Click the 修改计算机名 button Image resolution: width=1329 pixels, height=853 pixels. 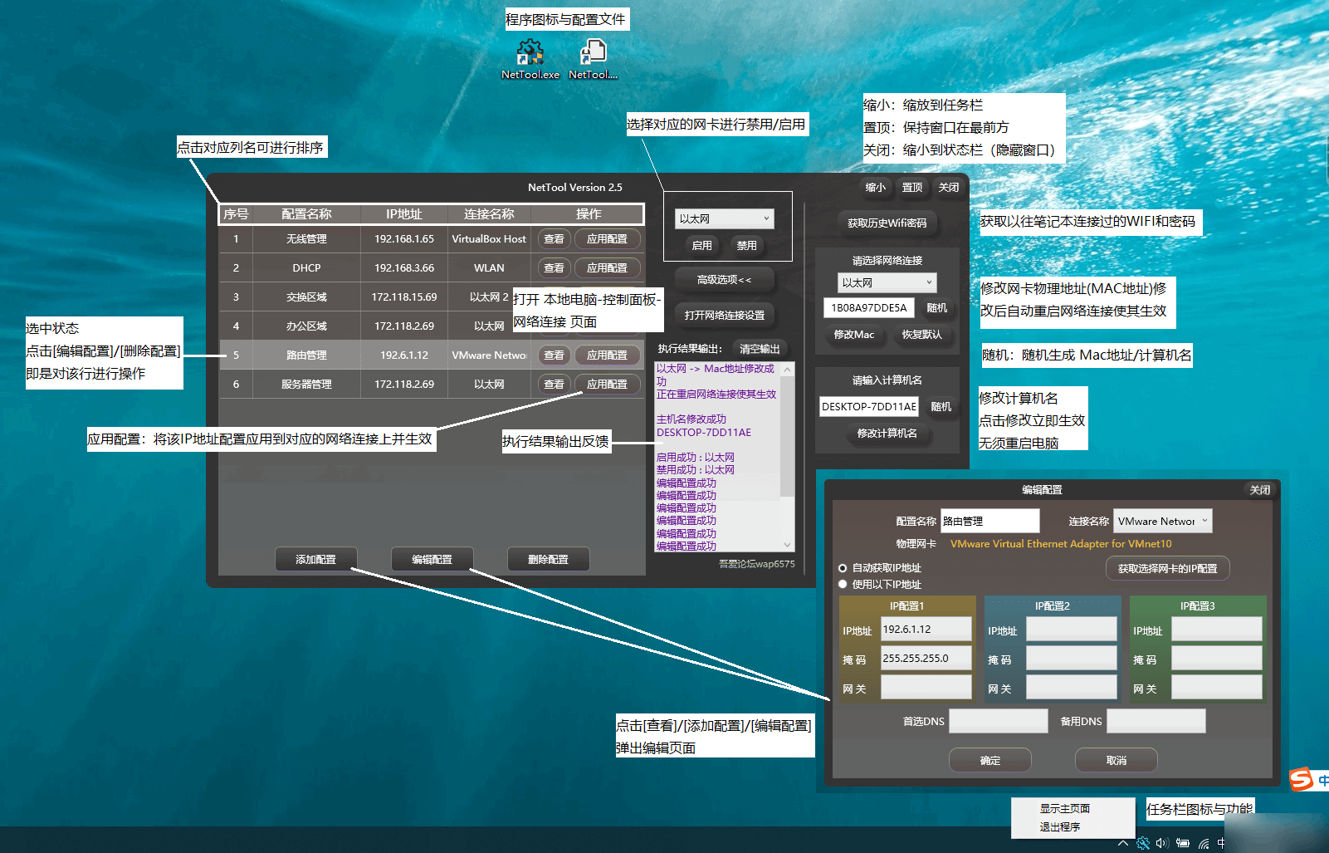click(x=887, y=434)
